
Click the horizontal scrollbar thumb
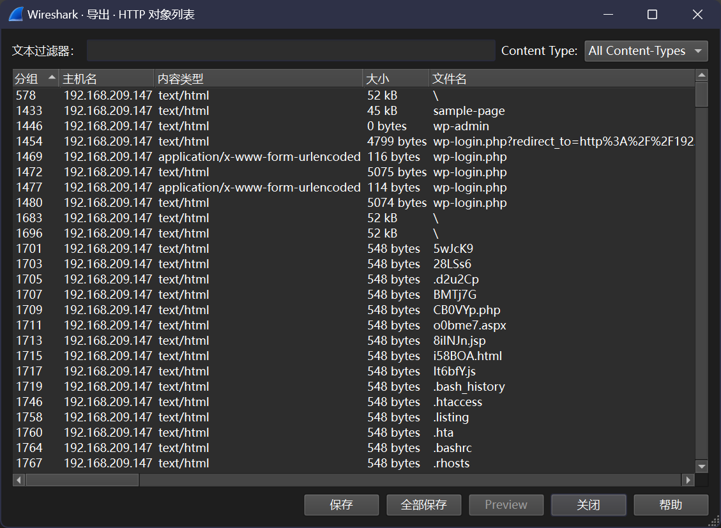[83, 480]
